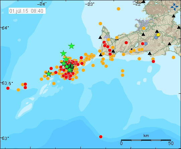Image resolution: width=181 pixels, height=149 pixels.
Task: Click the green star second from the north
Action: (x=63, y=53)
